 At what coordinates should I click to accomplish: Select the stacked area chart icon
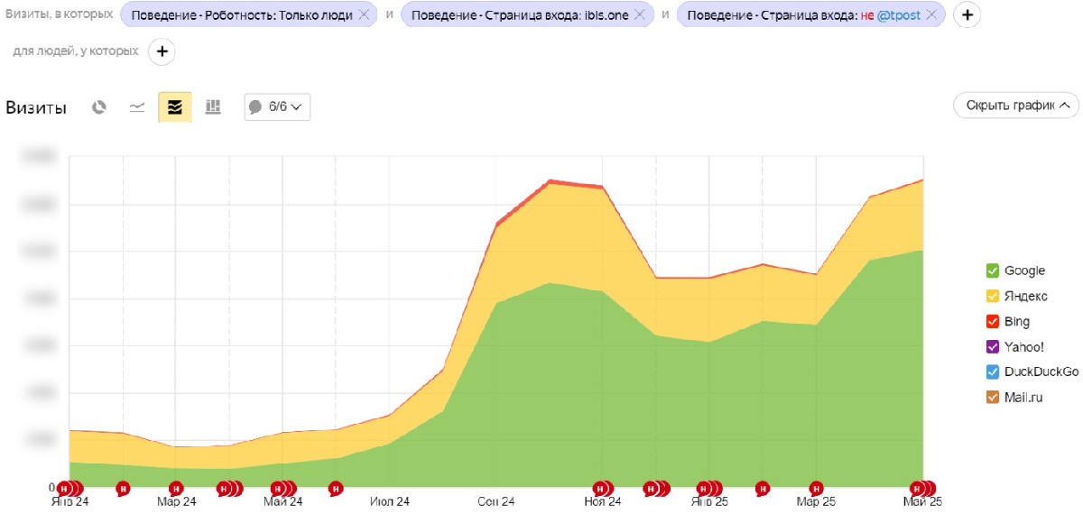point(175,107)
